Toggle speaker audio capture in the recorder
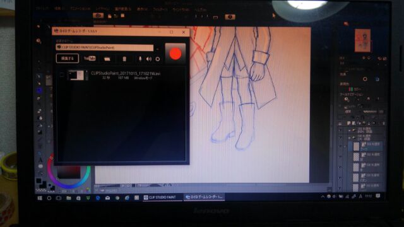404x227 pixels. (149, 59)
